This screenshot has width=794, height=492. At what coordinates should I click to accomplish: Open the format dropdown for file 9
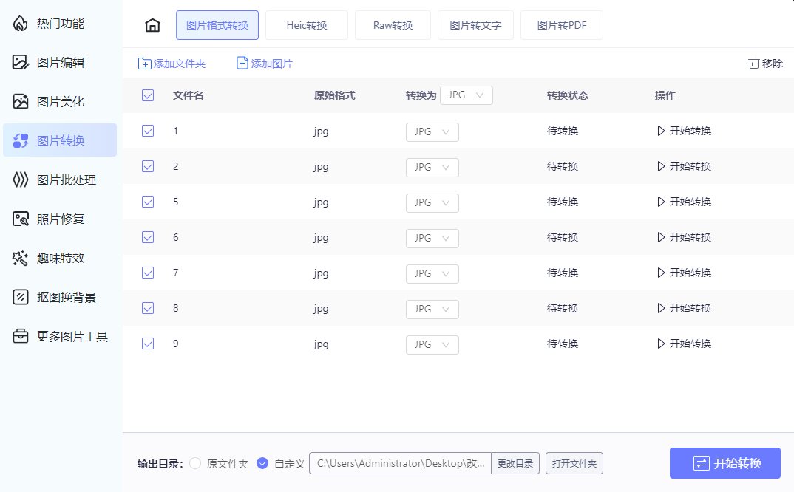pos(432,345)
